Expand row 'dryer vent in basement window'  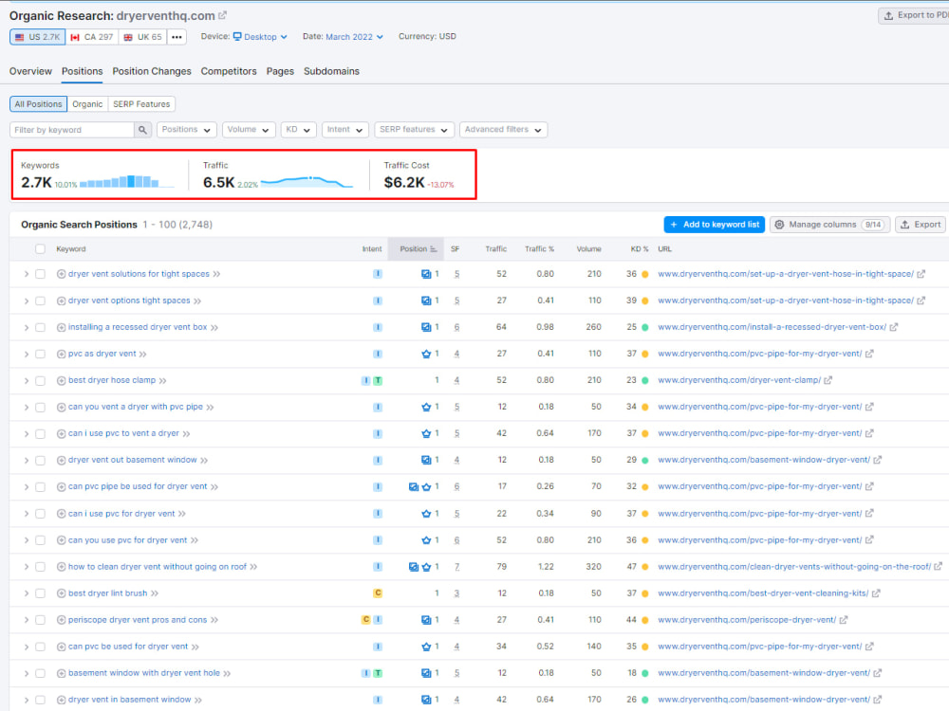point(26,700)
